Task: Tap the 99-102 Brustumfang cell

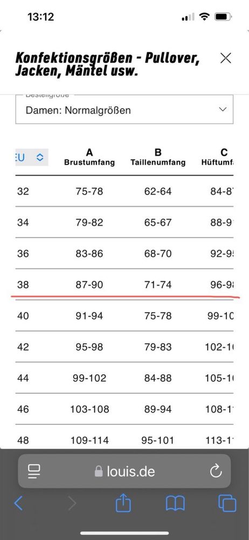Action: coord(89,378)
